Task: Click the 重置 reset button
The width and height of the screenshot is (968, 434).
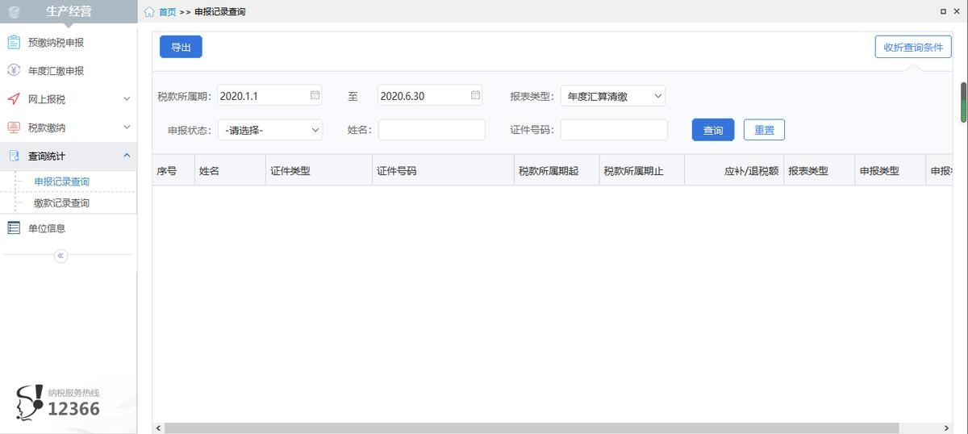Action: point(764,130)
